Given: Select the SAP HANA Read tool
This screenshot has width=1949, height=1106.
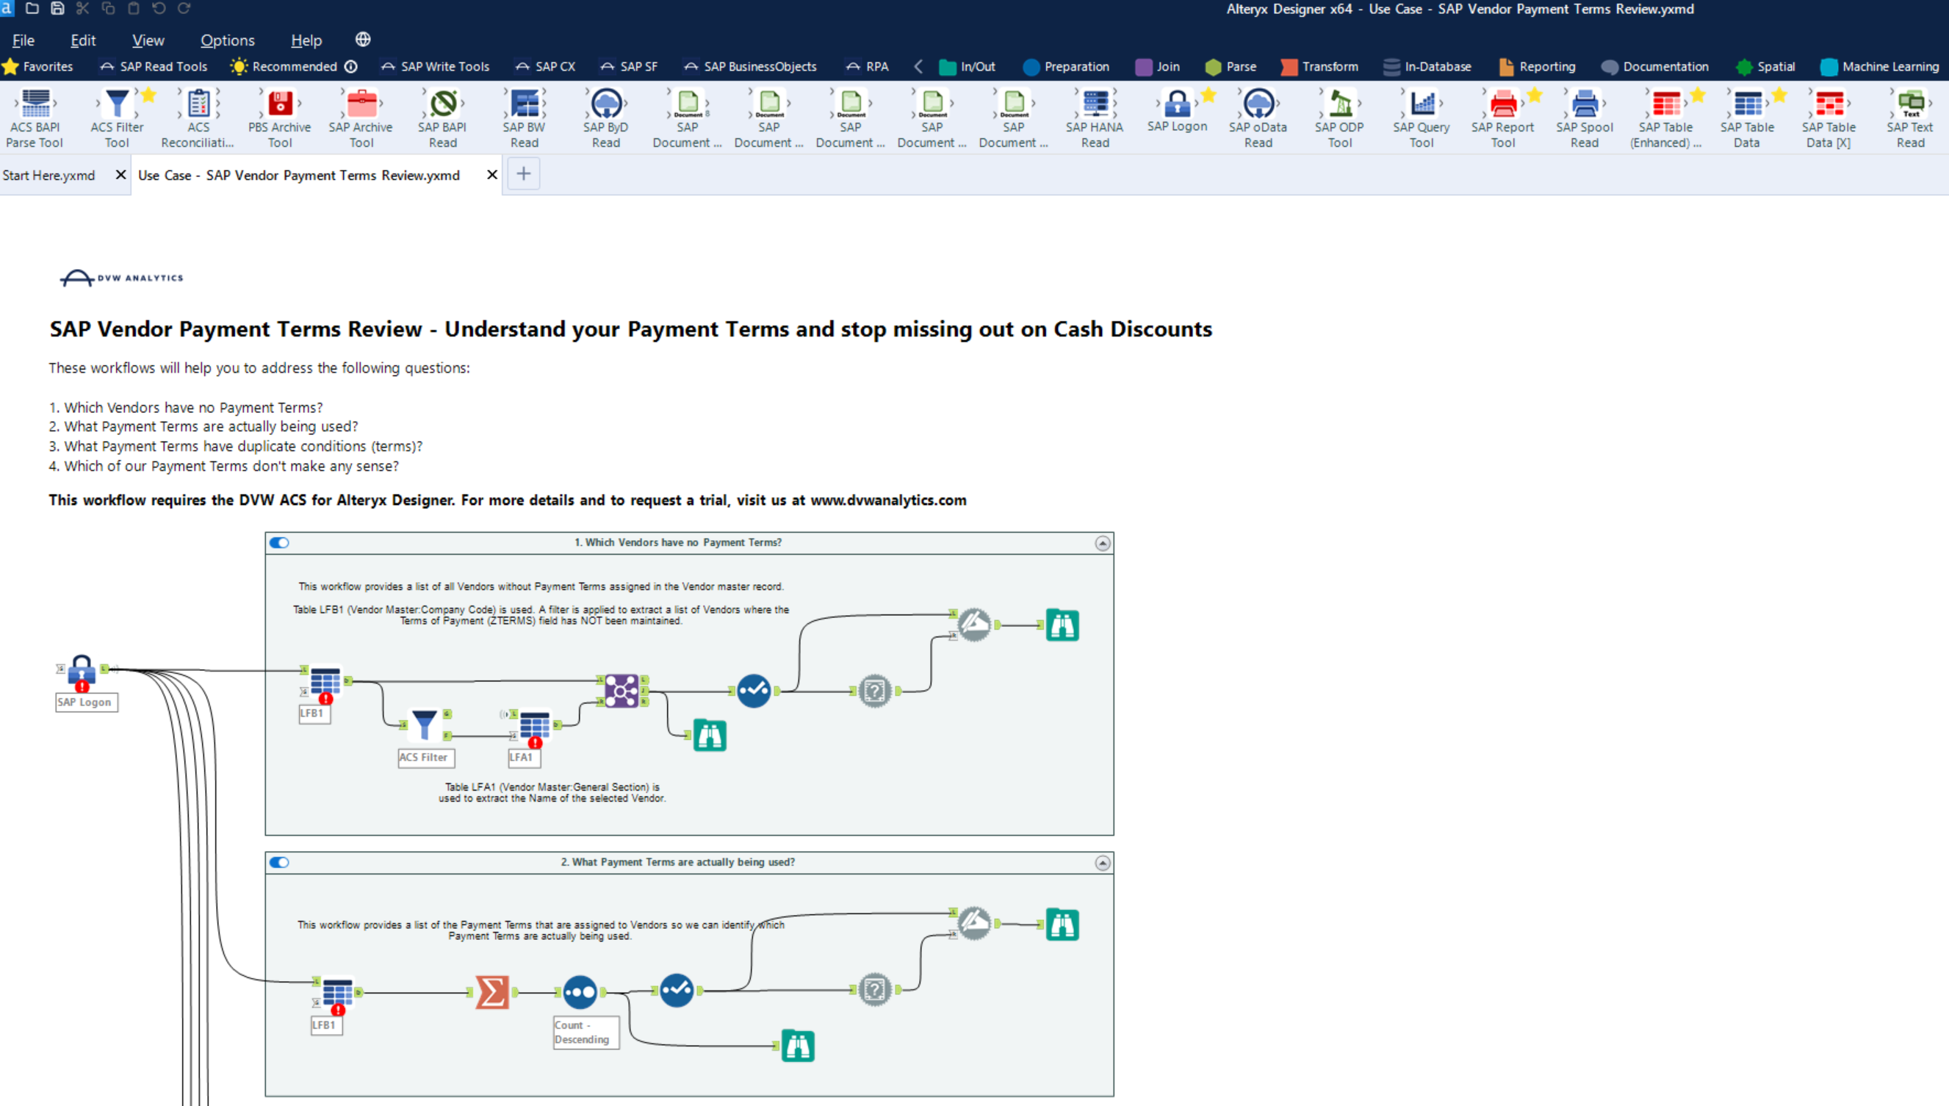Looking at the screenshot, I should coord(1095,105).
